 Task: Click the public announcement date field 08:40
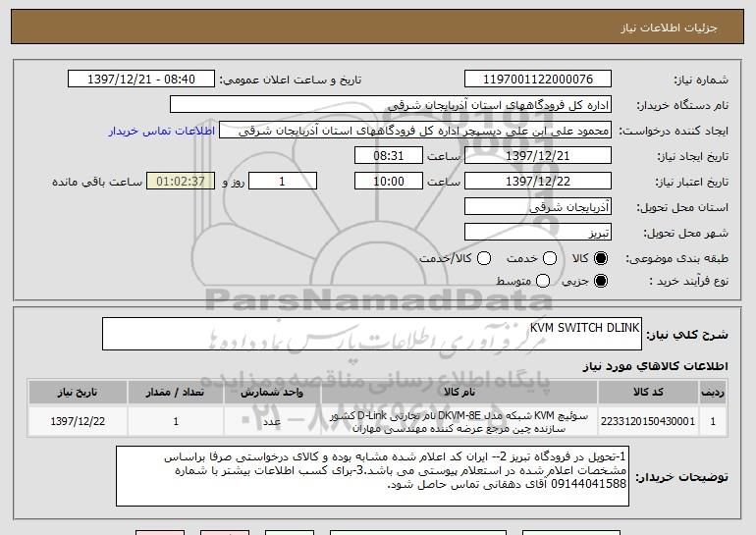[x=141, y=80]
